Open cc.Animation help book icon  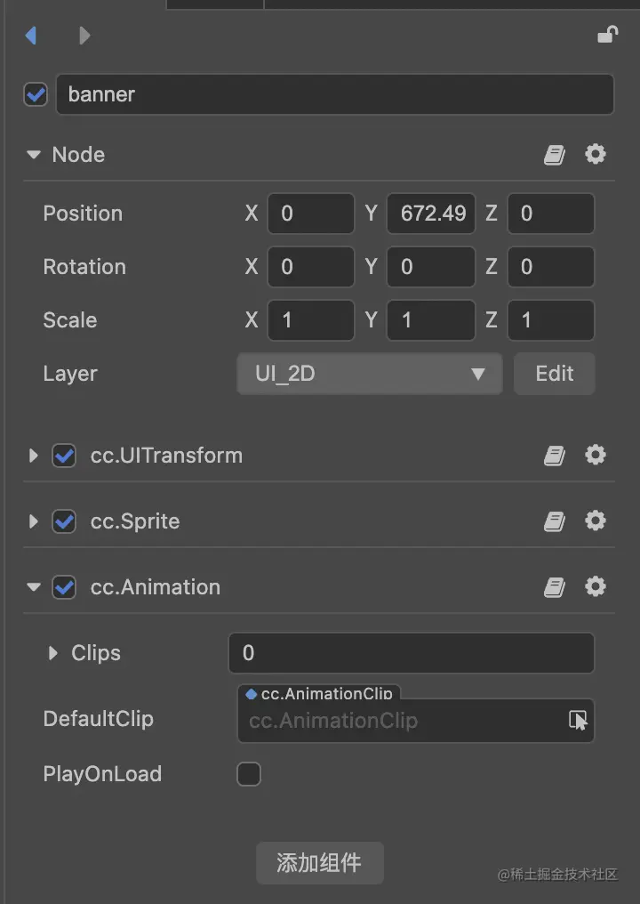pos(554,587)
